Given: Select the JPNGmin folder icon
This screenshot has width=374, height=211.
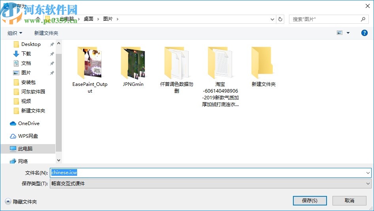Looking at the screenshot, I should click(x=133, y=63).
